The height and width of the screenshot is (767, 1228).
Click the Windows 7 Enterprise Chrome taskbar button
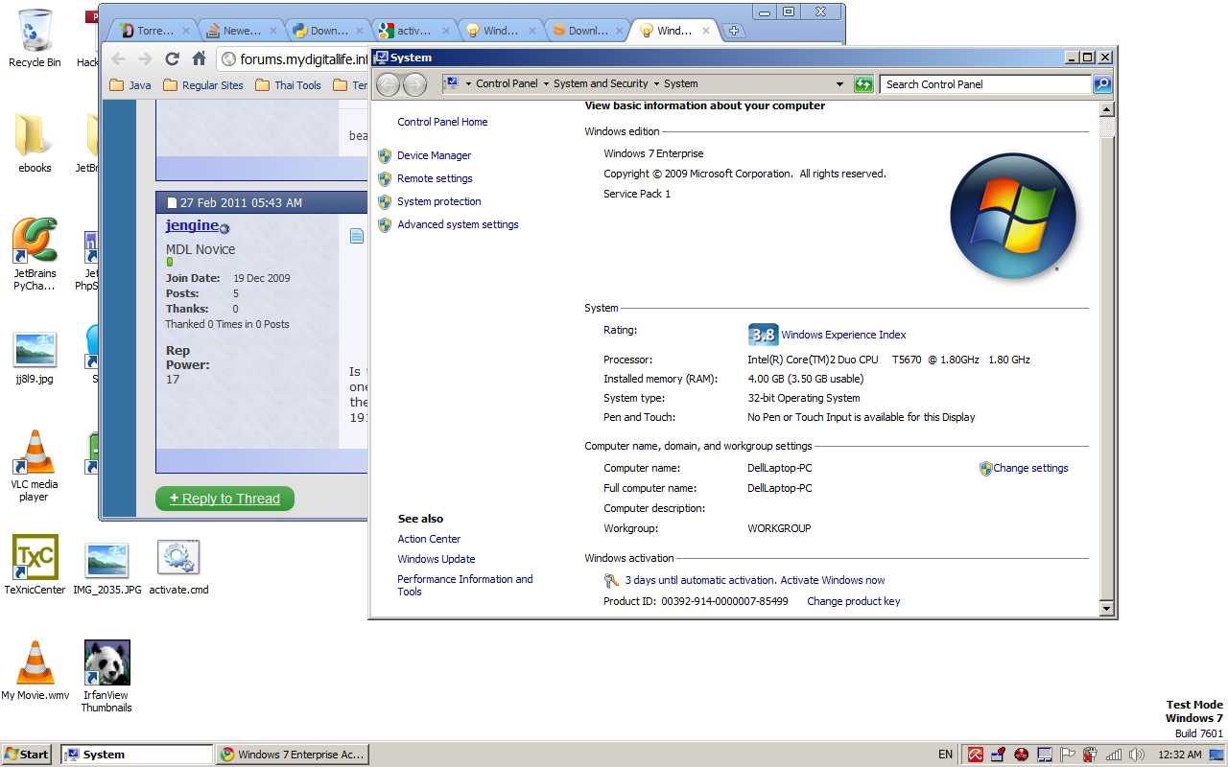pos(293,755)
